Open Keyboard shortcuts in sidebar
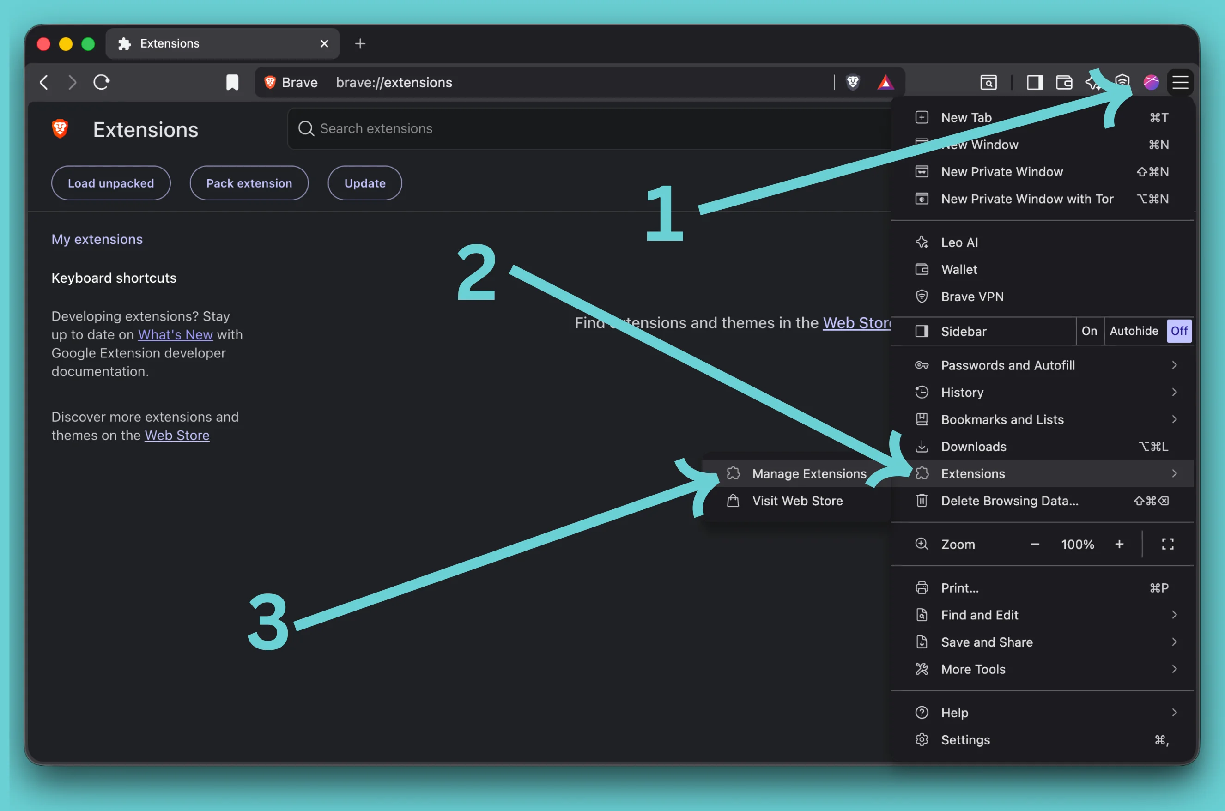This screenshot has height=811, width=1225. [x=114, y=278]
